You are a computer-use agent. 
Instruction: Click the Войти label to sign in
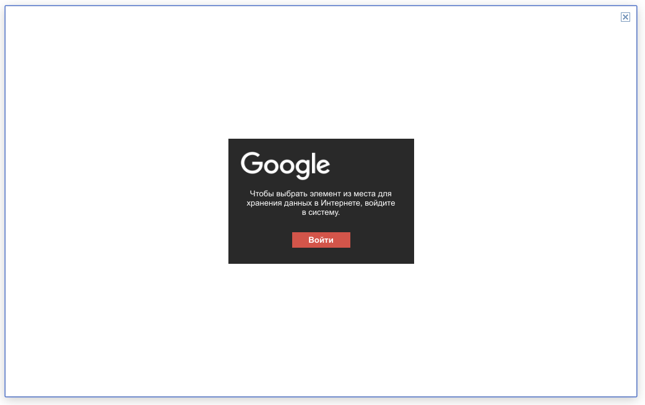click(x=321, y=240)
